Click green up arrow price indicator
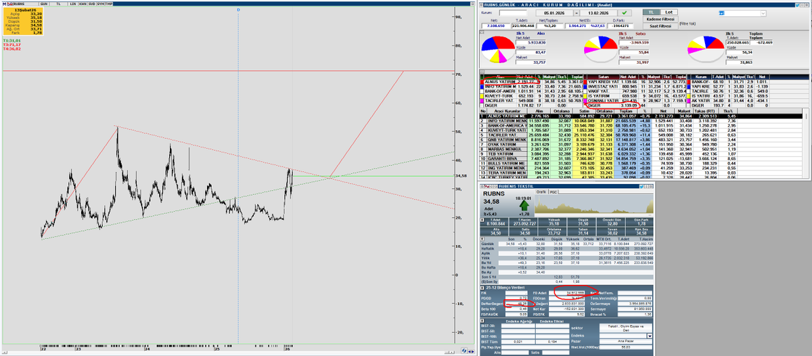The width and height of the screenshot is (812, 356). [x=524, y=205]
